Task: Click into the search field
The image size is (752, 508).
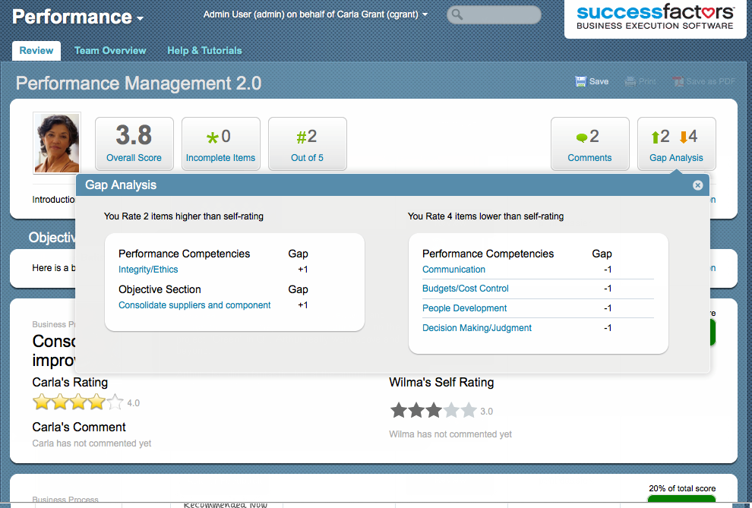Action: tap(494, 14)
